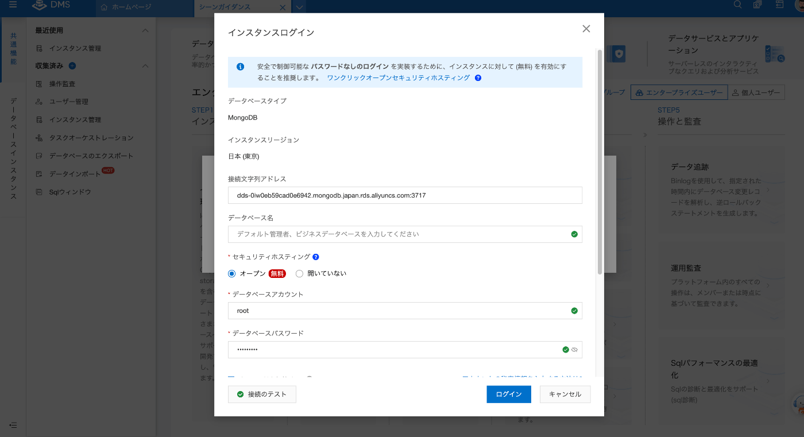
Task: Open the user avatar in header
Action: pos(799,5)
